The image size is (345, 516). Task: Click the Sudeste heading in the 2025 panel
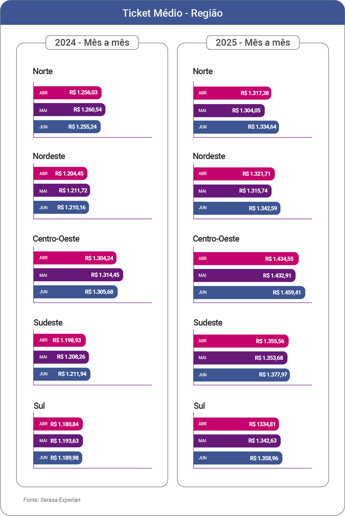pos(208,323)
